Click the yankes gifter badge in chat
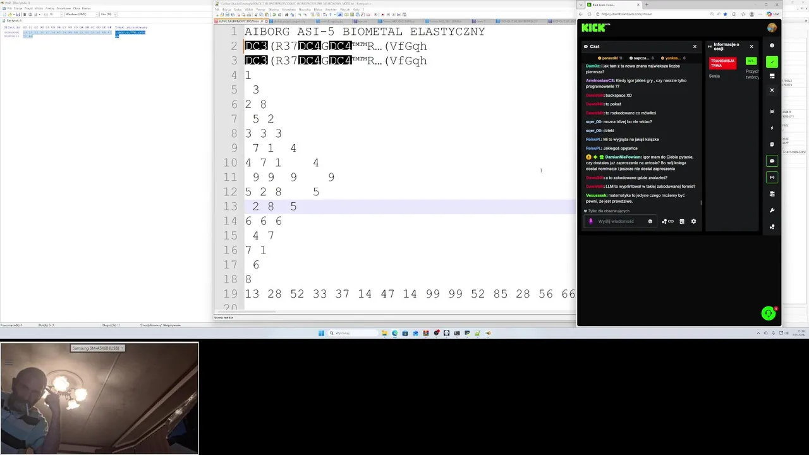This screenshot has width=809, height=455. (x=673, y=58)
